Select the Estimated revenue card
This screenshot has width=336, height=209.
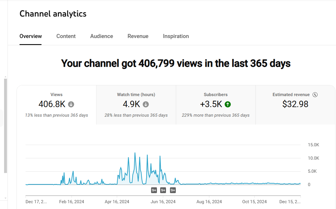pos(295,105)
